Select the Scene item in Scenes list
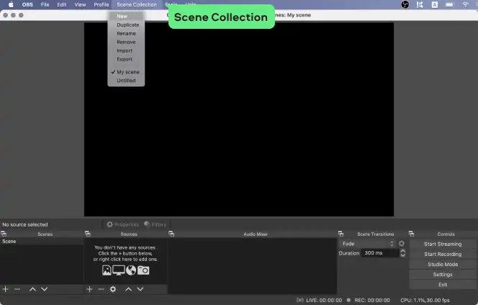The width and height of the screenshot is (478, 305). click(x=42, y=242)
